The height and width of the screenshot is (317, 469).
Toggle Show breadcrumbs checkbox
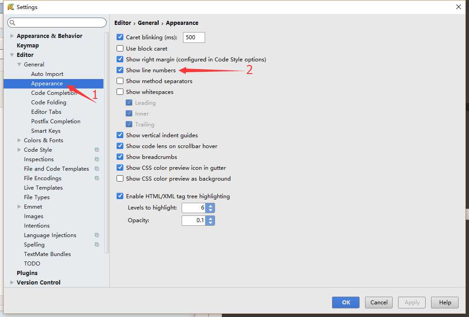[120, 157]
